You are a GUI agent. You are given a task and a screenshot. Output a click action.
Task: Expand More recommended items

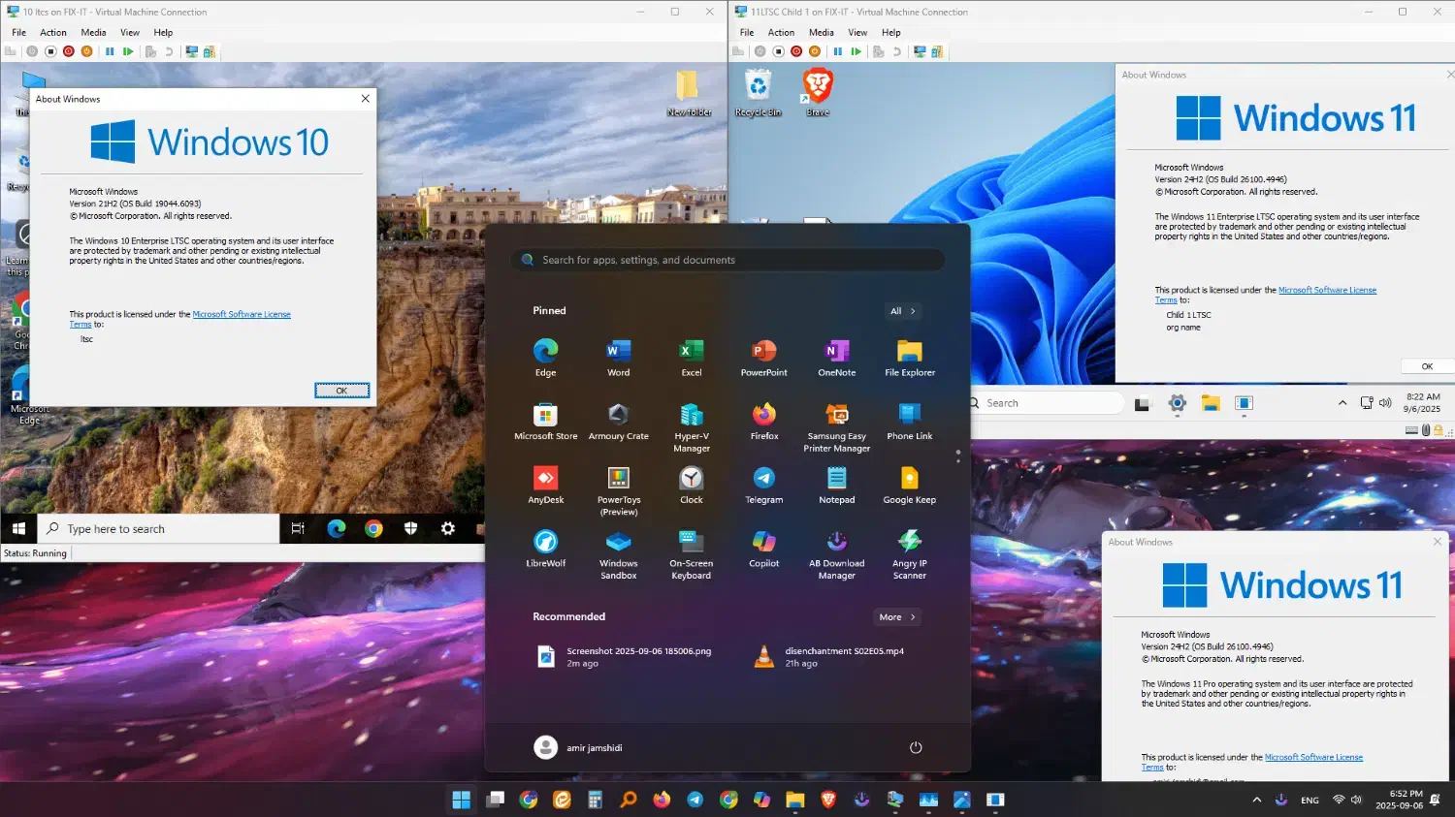click(896, 617)
